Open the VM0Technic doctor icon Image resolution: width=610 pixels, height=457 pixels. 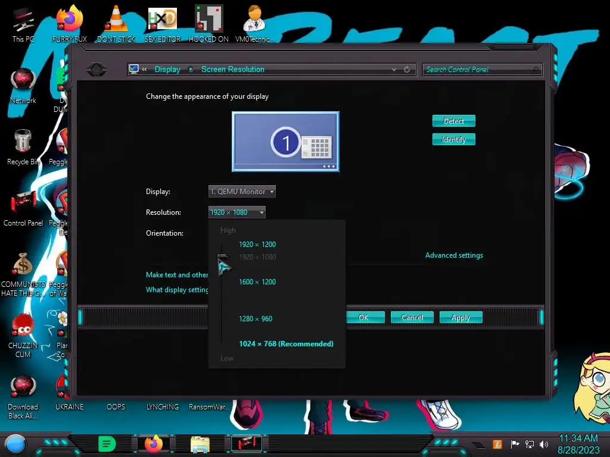(x=254, y=24)
